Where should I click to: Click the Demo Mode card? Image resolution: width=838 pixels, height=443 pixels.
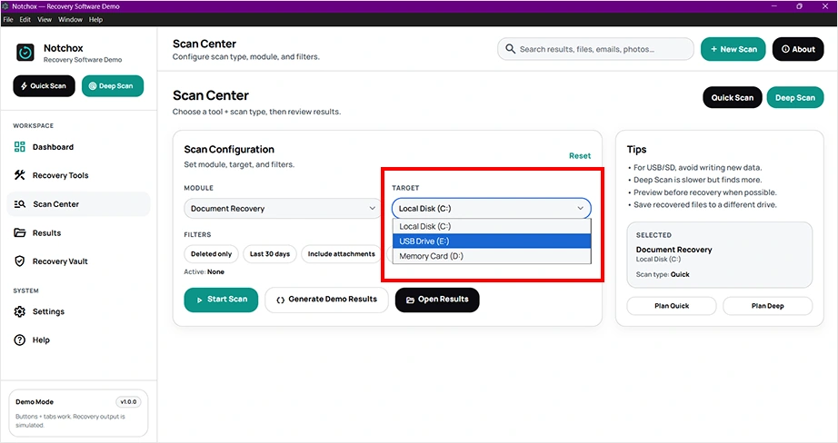click(x=78, y=413)
